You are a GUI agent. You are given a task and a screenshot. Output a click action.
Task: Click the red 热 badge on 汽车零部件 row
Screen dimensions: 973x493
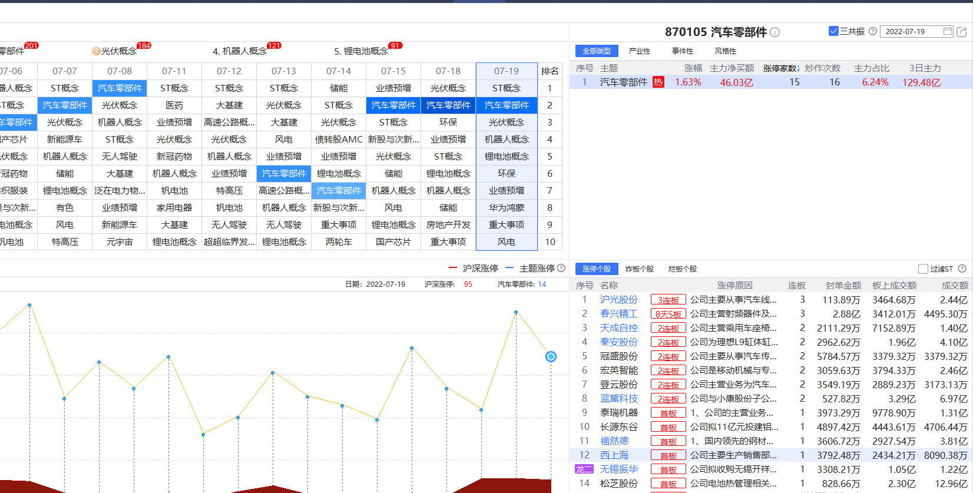tap(658, 82)
